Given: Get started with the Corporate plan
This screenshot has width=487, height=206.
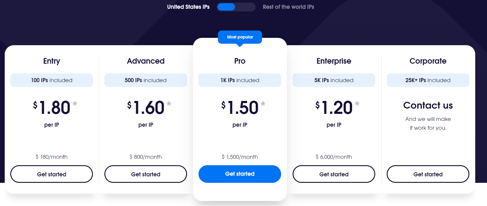Looking at the screenshot, I should (428, 174).
